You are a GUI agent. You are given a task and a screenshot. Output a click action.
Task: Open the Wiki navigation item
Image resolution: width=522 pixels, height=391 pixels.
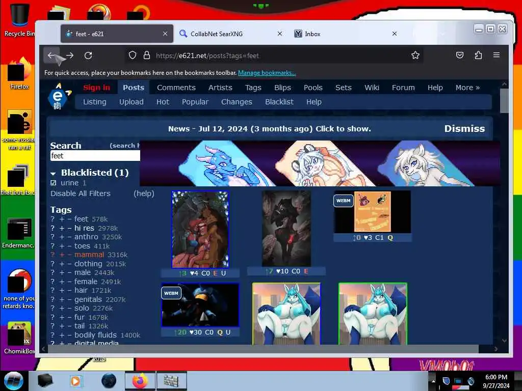point(372,88)
